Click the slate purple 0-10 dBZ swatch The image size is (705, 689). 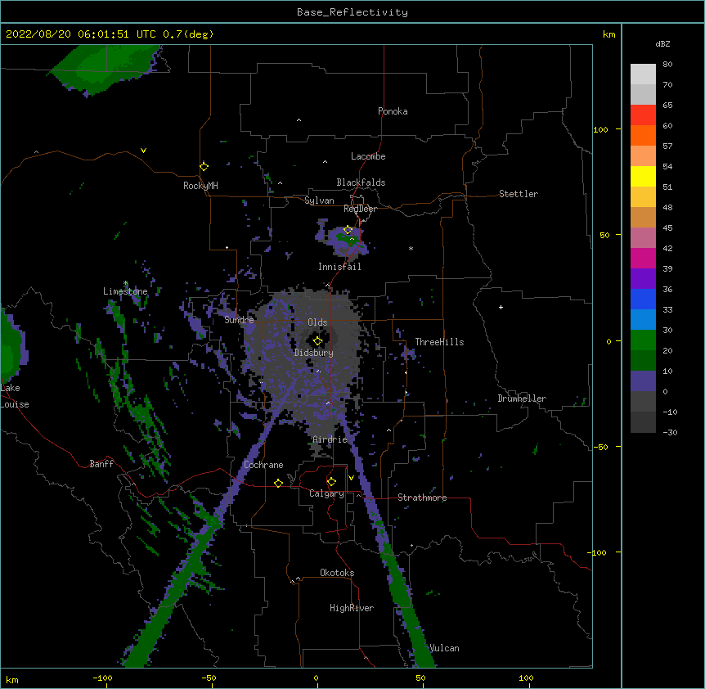pos(643,381)
